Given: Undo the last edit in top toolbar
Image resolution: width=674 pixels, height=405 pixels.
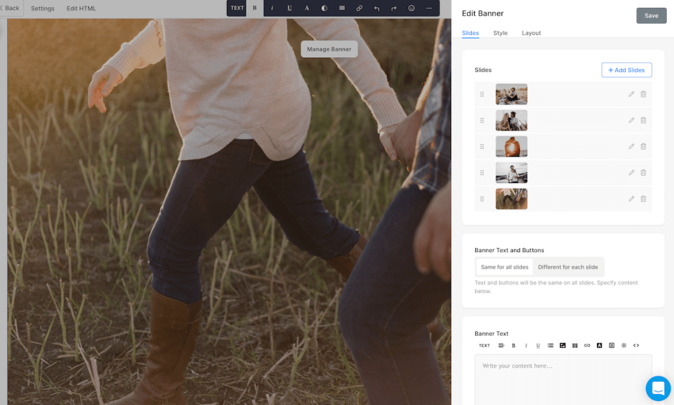Looking at the screenshot, I should tap(376, 8).
